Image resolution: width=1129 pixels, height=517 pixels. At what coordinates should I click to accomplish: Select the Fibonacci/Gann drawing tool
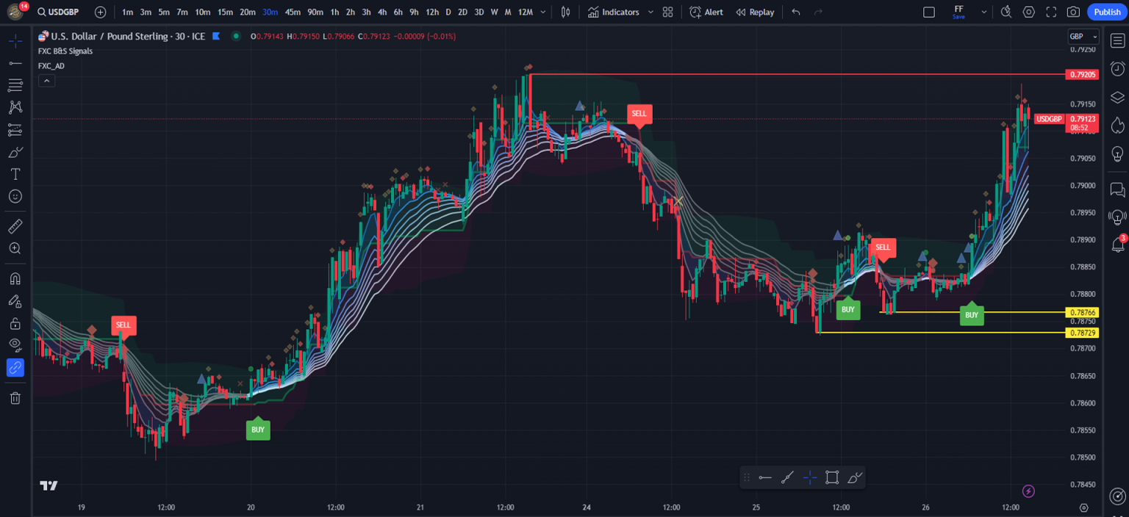click(x=15, y=86)
